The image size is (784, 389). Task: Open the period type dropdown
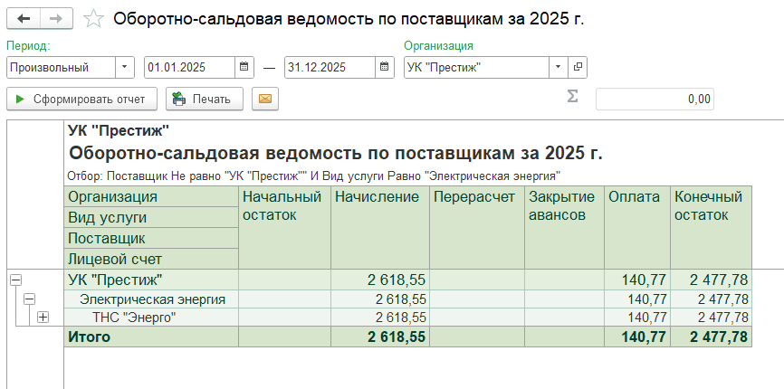(x=124, y=67)
